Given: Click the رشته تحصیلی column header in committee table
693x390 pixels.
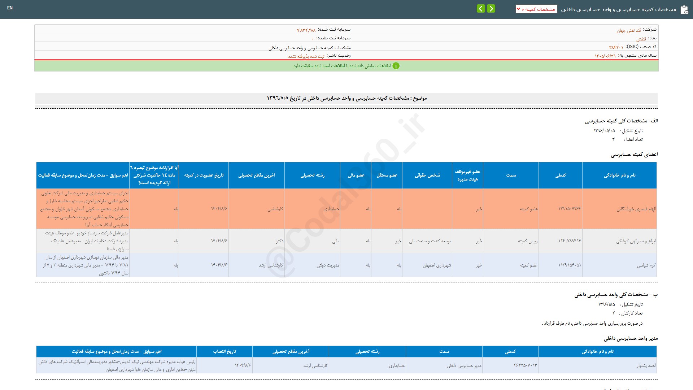Looking at the screenshot, I should [x=312, y=175].
